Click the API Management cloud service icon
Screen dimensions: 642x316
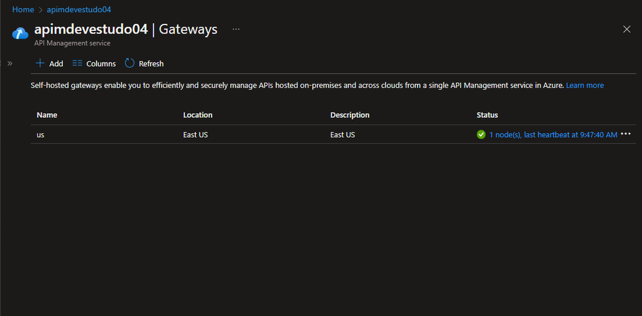[21, 33]
